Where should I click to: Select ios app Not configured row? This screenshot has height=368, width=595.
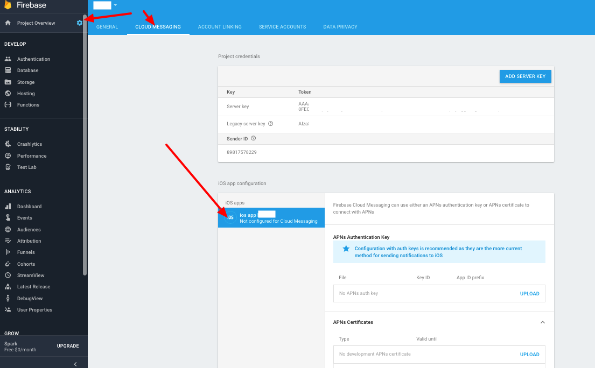click(271, 217)
